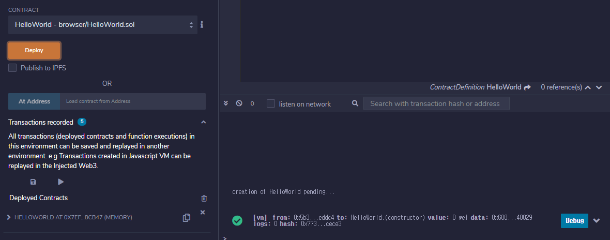Screen dimensions: 610x240
Task: Clear the terminal console icon
Action: tap(239, 103)
